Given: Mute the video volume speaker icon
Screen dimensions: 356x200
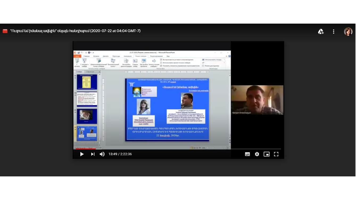Looking at the screenshot, I should 102,154.
